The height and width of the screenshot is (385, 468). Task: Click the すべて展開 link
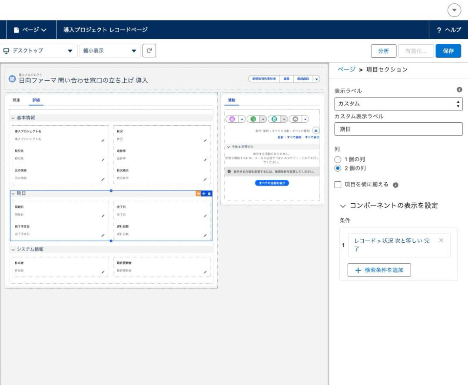pyautogui.click(x=294, y=137)
